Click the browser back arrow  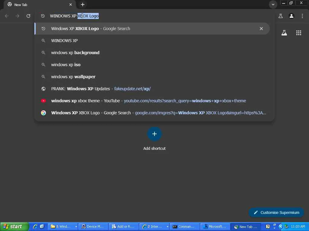coord(7,16)
